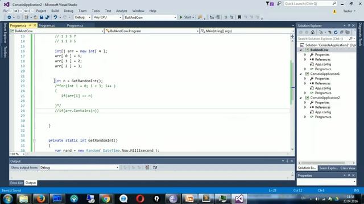
Task: Toggle auto-hide pin on Solution Explorer
Action: tap(349, 25)
